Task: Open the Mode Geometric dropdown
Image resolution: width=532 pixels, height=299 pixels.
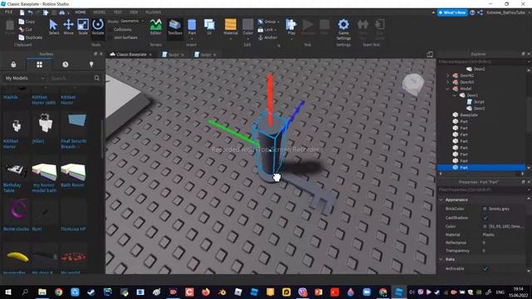Action: tap(132, 21)
